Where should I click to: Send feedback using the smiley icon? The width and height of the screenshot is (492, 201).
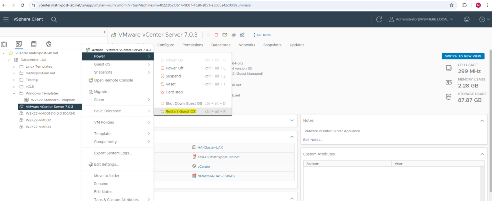coord(467,19)
